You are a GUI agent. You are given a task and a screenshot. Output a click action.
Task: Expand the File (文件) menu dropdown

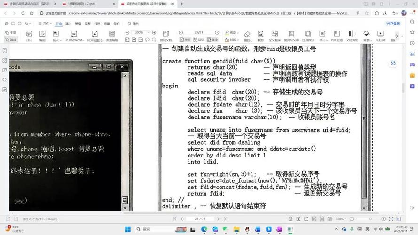click(x=45, y=23)
